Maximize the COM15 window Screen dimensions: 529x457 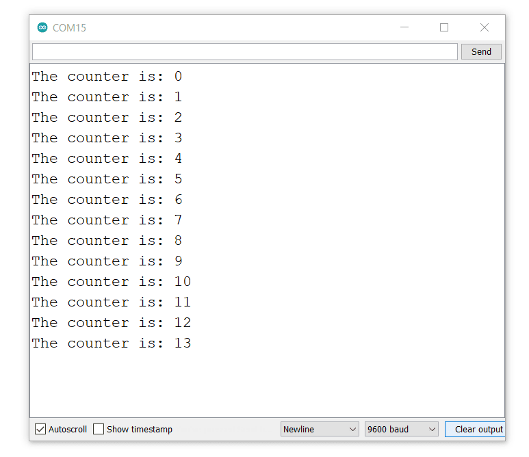[444, 27]
